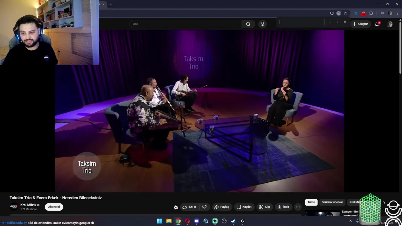
Task: Open Chrome extensions puzzle icon
Action: 371,13
